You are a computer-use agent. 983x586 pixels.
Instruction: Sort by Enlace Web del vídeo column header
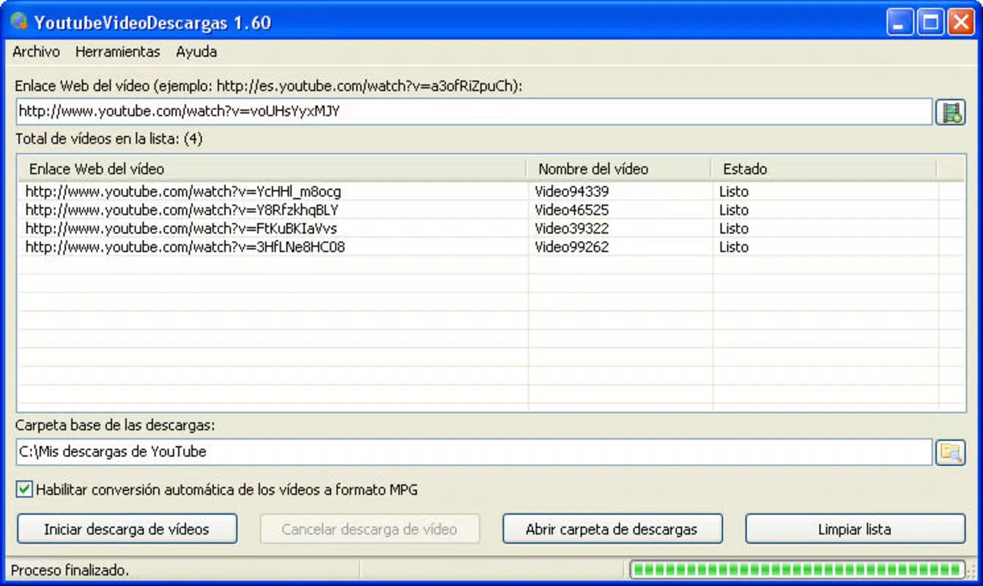[272, 169]
